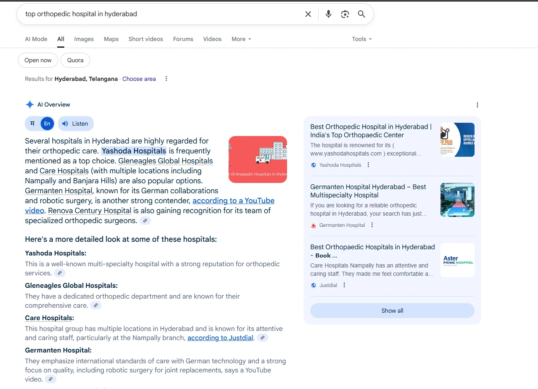This screenshot has width=538, height=389.
Task: Click the AI Overview sparkle icon
Action: (x=29, y=105)
